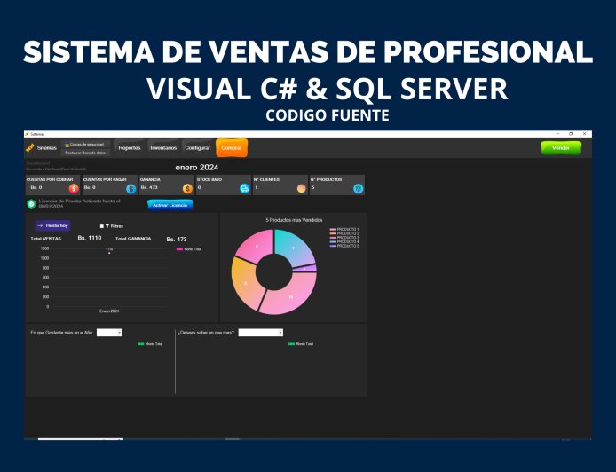Click the 'Bs. 473' Total Ganancia value
The width and height of the screenshot is (616, 472).
(177, 240)
